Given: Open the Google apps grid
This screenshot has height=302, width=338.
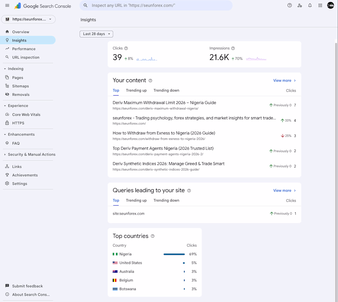Looking at the screenshot, I should pos(320,6).
